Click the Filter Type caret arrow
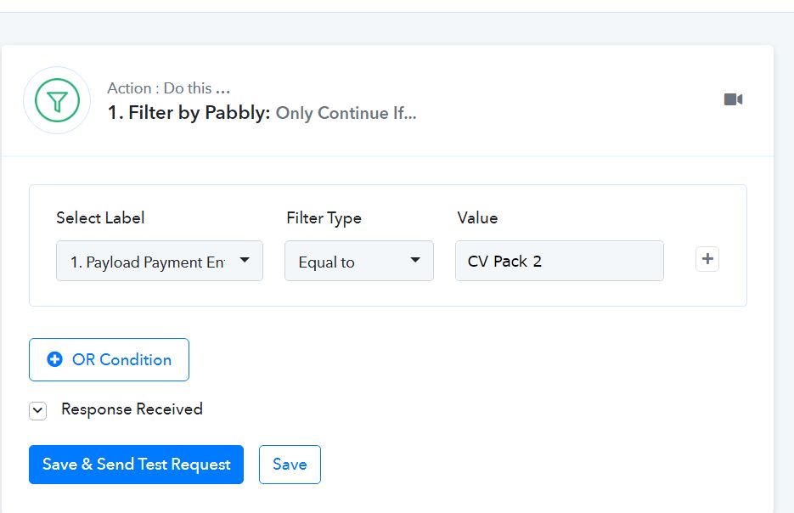Viewport: 794px width, 513px height. (415, 260)
